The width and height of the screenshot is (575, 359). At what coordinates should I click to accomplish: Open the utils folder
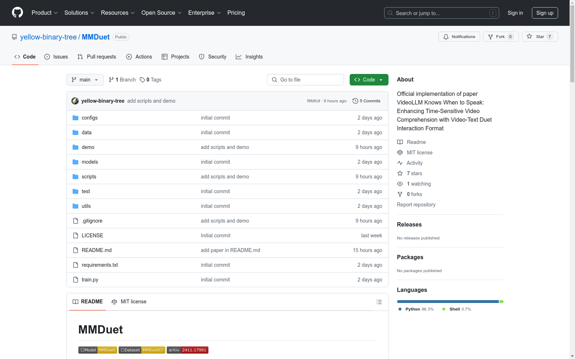coord(86,206)
